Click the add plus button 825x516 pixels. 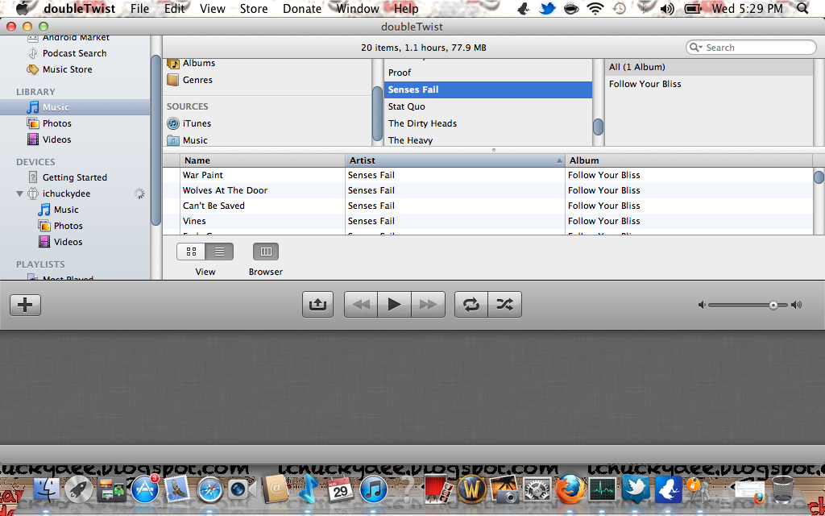(25, 305)
